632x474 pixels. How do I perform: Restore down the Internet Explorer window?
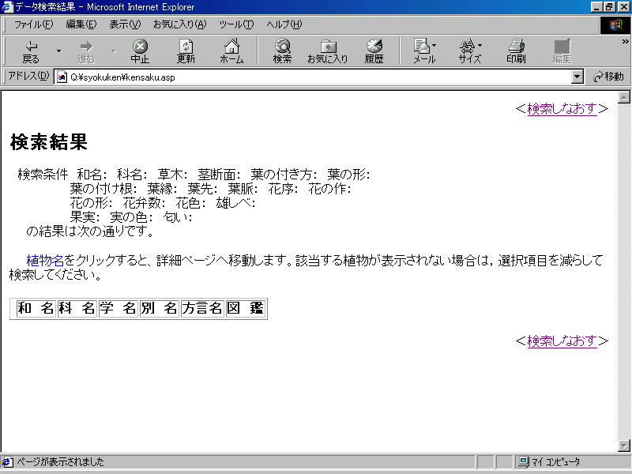(609, 7)
